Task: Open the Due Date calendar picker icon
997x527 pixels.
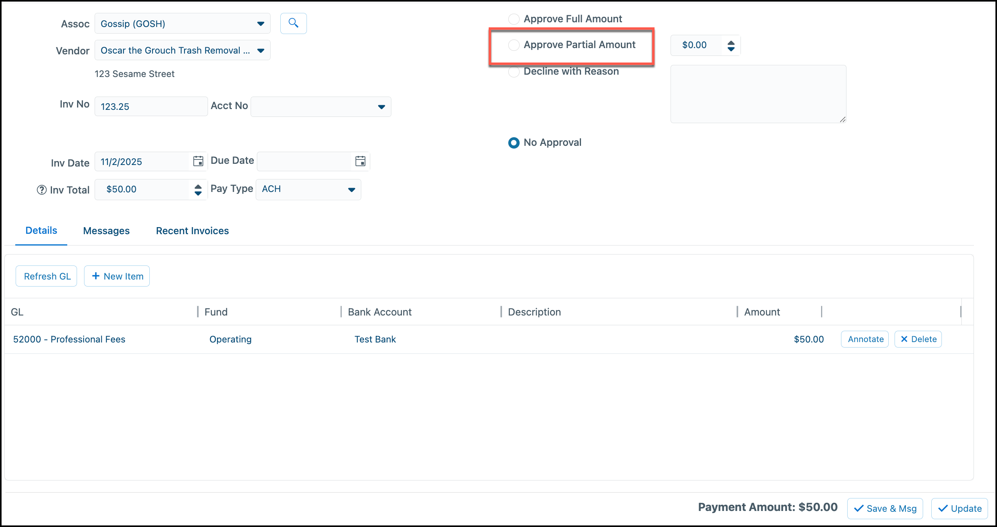Action: click(360, 161)
